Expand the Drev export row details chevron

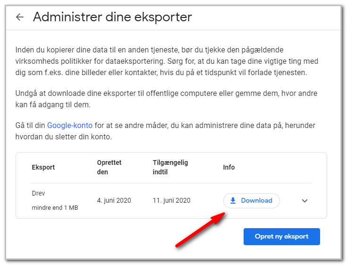pyautogui.click(x=305, y=201)
